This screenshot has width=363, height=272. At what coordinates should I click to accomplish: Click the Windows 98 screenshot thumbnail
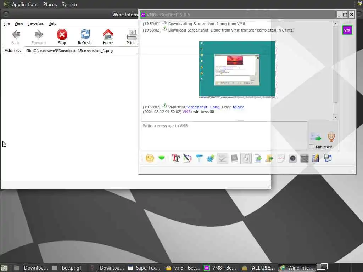[x=237, y=70]
